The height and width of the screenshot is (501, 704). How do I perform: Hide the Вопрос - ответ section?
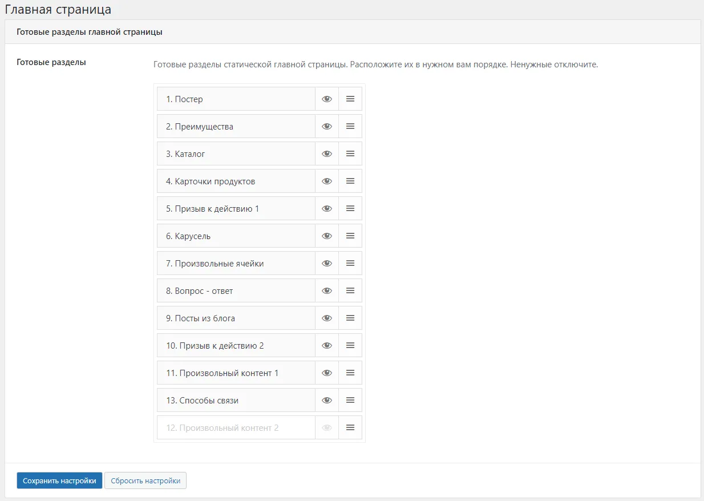pos(327,290)
